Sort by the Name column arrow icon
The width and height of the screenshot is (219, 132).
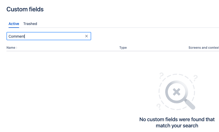coord(17,48)
